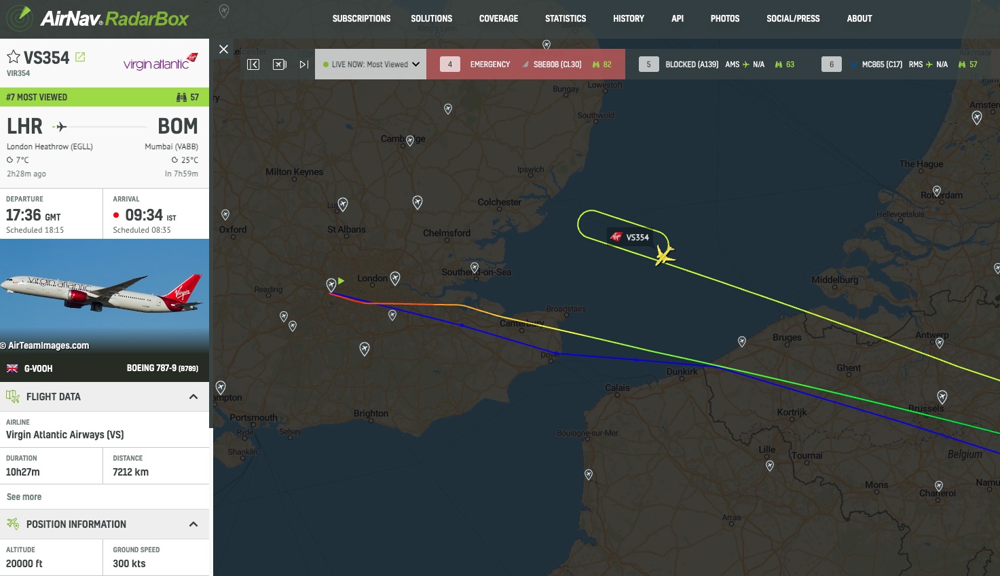
Task: Click London Heathrow airport map marker
Action: pyautogui.click(x=331, y=284)
